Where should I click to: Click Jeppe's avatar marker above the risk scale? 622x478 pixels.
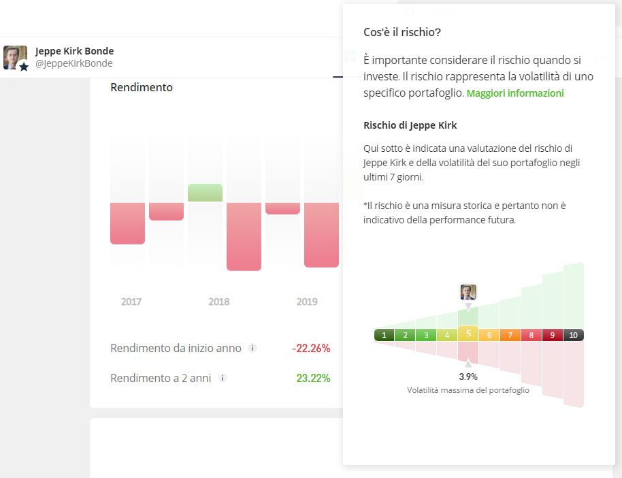[468, 292]
